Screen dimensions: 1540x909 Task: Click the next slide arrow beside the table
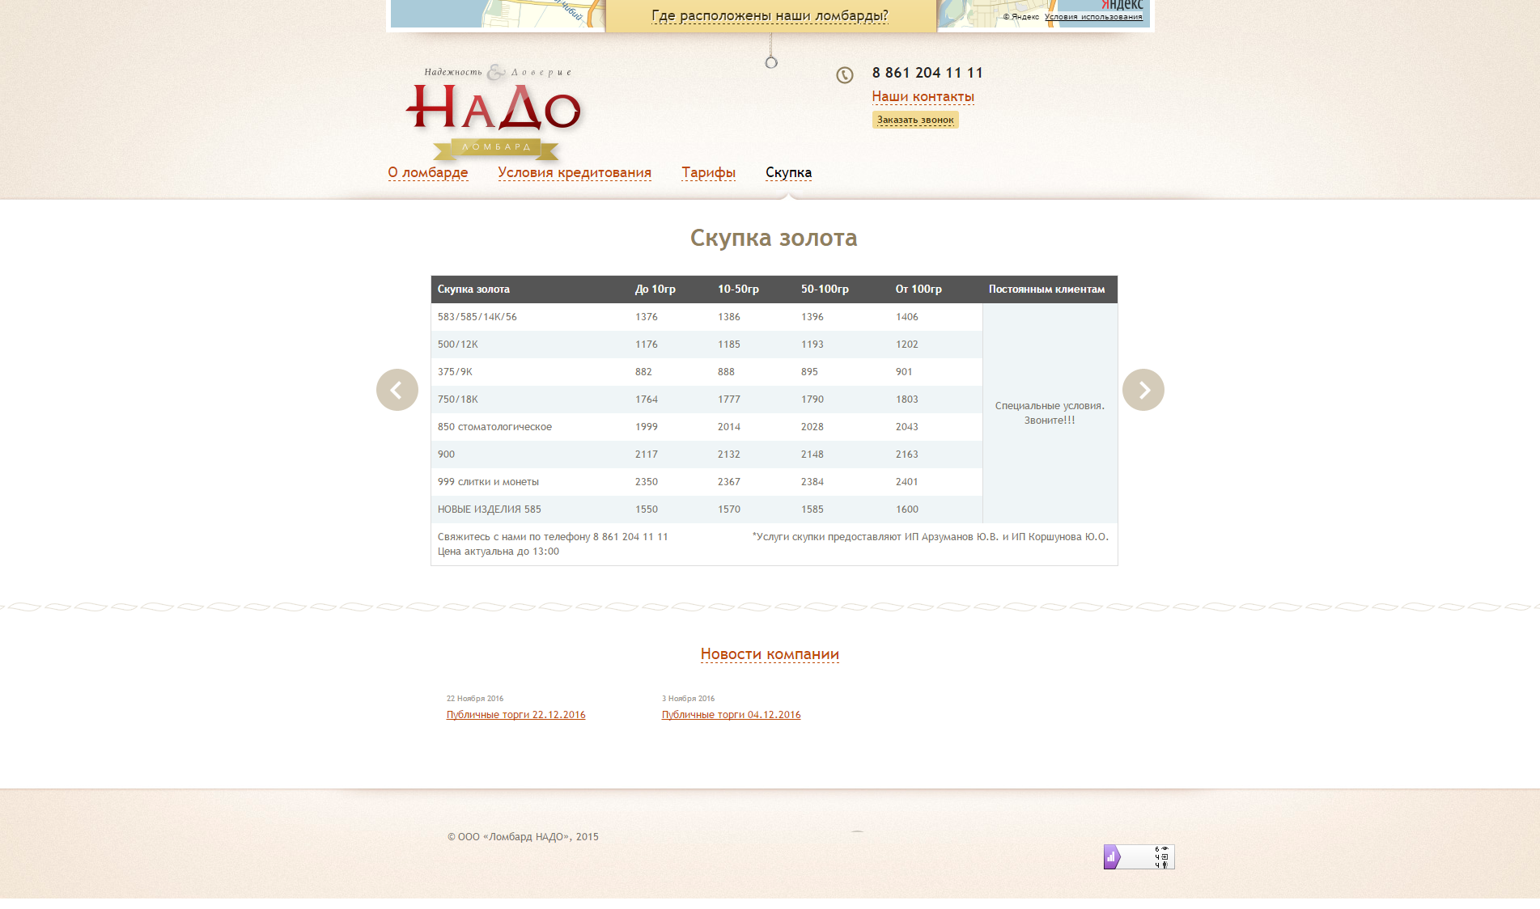coord(1143,390)
